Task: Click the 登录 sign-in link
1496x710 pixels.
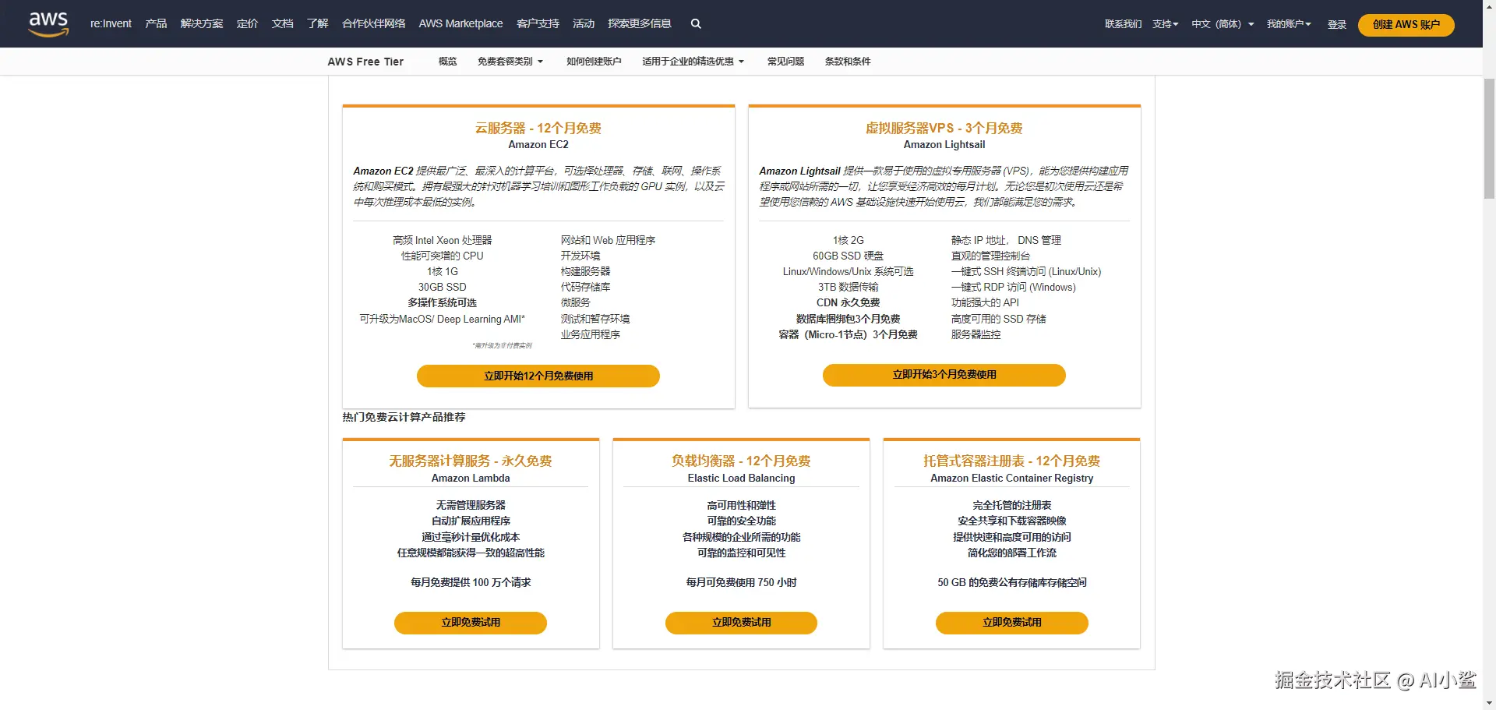Action: (1337, 25)
